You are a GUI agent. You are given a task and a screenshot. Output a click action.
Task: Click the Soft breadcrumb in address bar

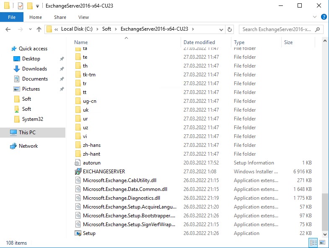click(x=106, y=29)
